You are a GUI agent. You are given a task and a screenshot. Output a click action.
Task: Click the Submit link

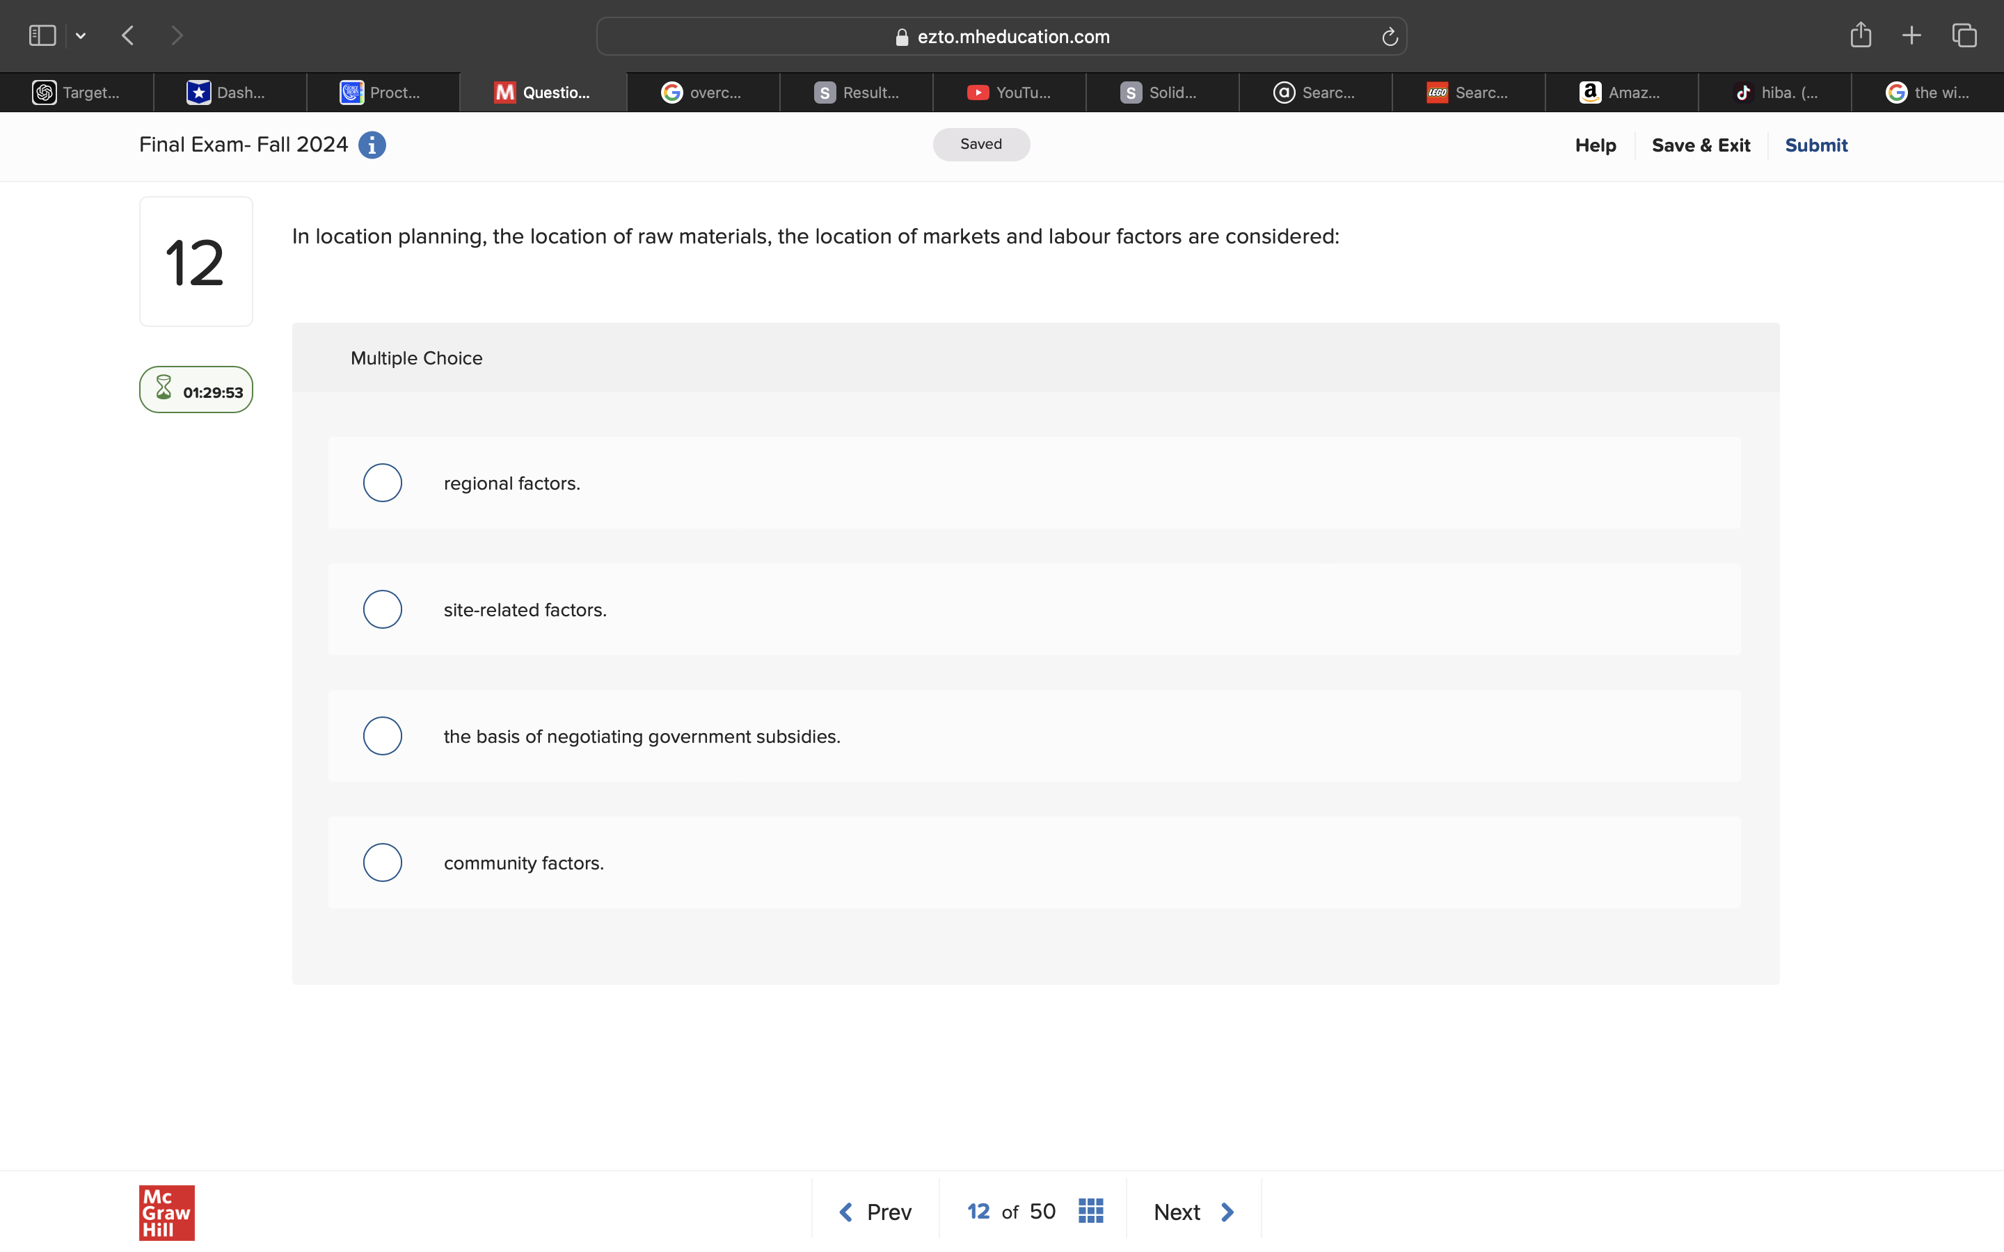coord(1816,145)
